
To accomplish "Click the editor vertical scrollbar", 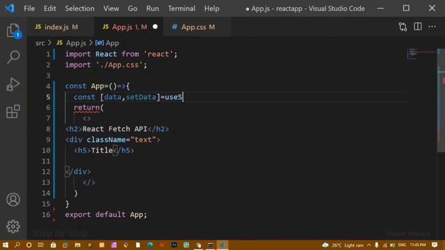I will tap(441, 101).
